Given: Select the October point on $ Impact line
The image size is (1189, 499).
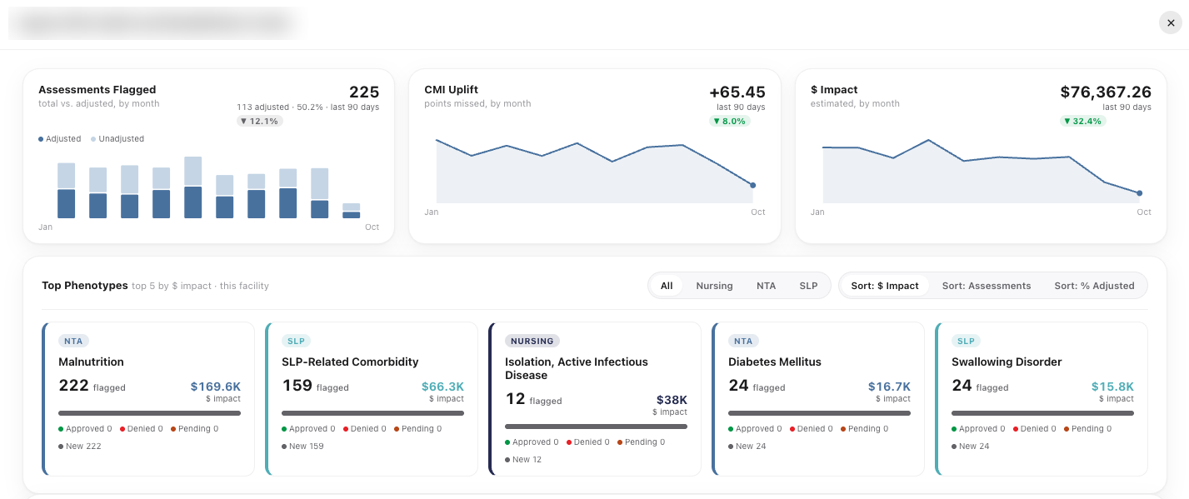Looking at the screenshot, I should (x=1140, y=193).
